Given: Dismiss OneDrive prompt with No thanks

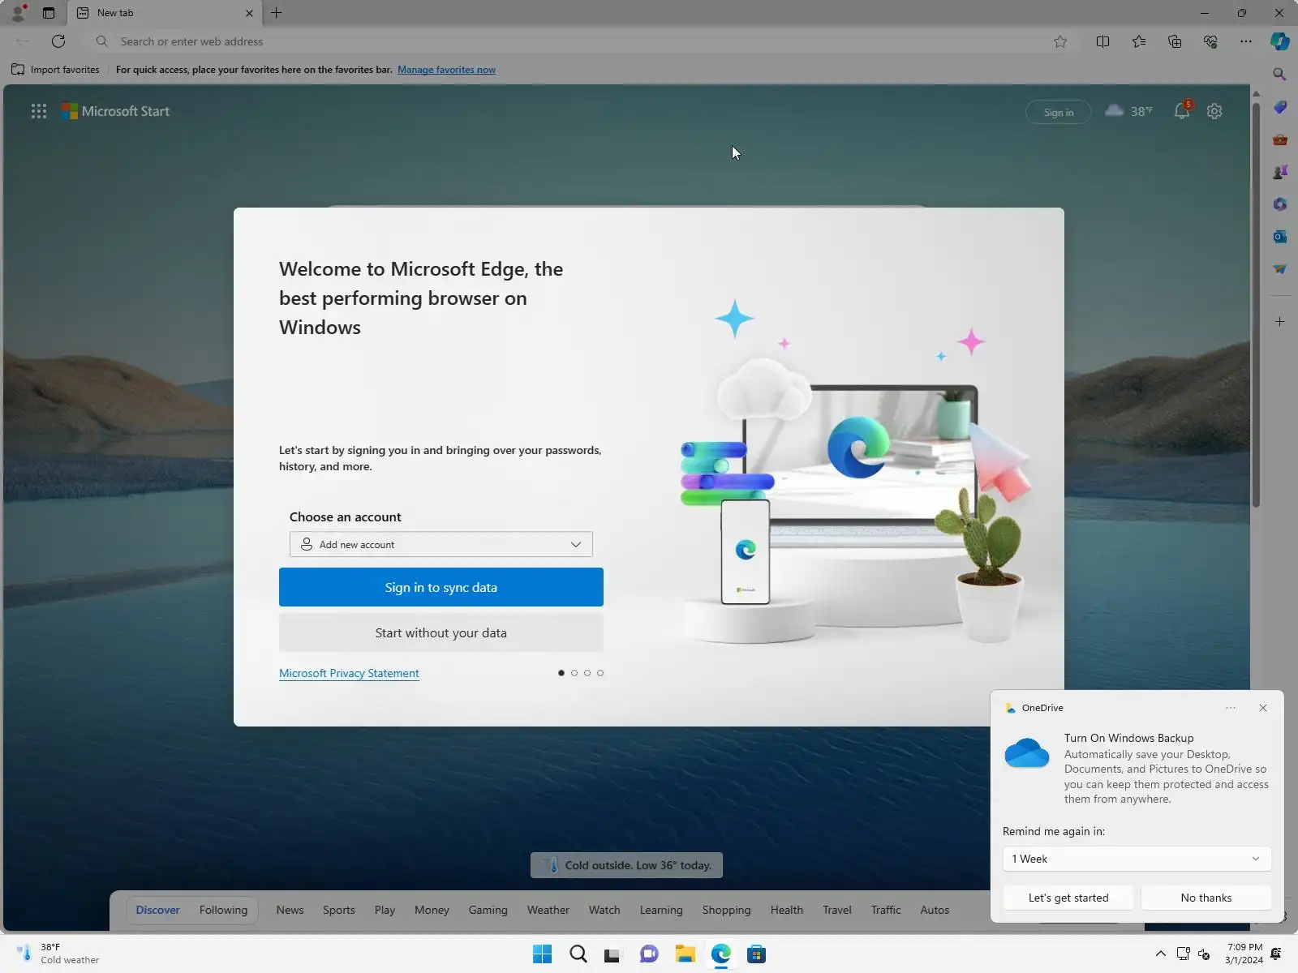Looking at the screenshot, I should tap(1206, 898).
